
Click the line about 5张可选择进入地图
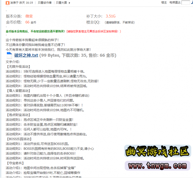[x=45, y=71]
